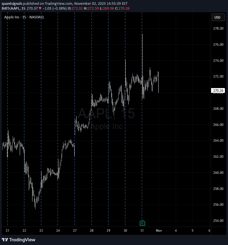Open the USD currency selector

(217, 17)
